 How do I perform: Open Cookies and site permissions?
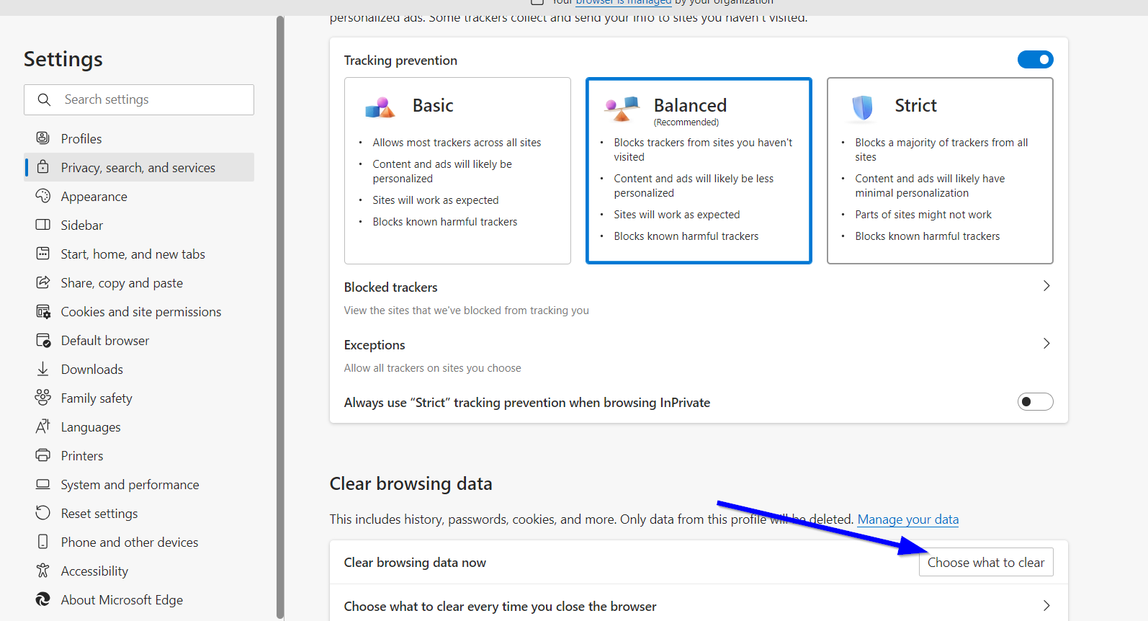[x=139, y=311]
